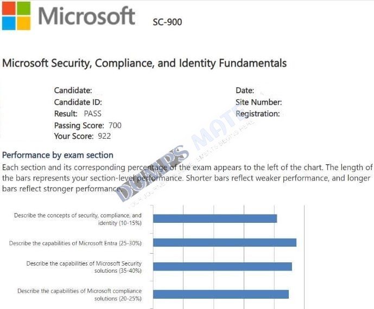The height and width of the screenshot is (309, 374).
Task: Click the Passing Score 700 value
Action: tap(115, 125)
